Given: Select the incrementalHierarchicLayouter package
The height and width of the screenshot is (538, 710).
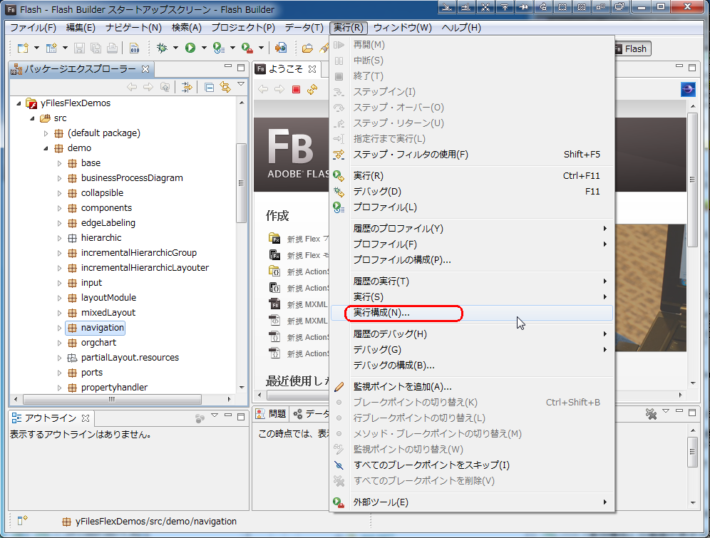Looking at the screenshot, I should pyautogui.click(x=145, y=268).
